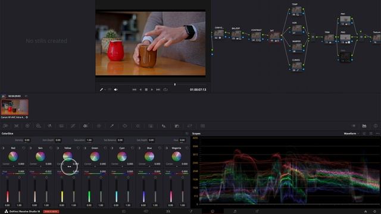This screenshot has width=381, height=214.
Task: Open the Sizing palette
Action: point(190,126)
